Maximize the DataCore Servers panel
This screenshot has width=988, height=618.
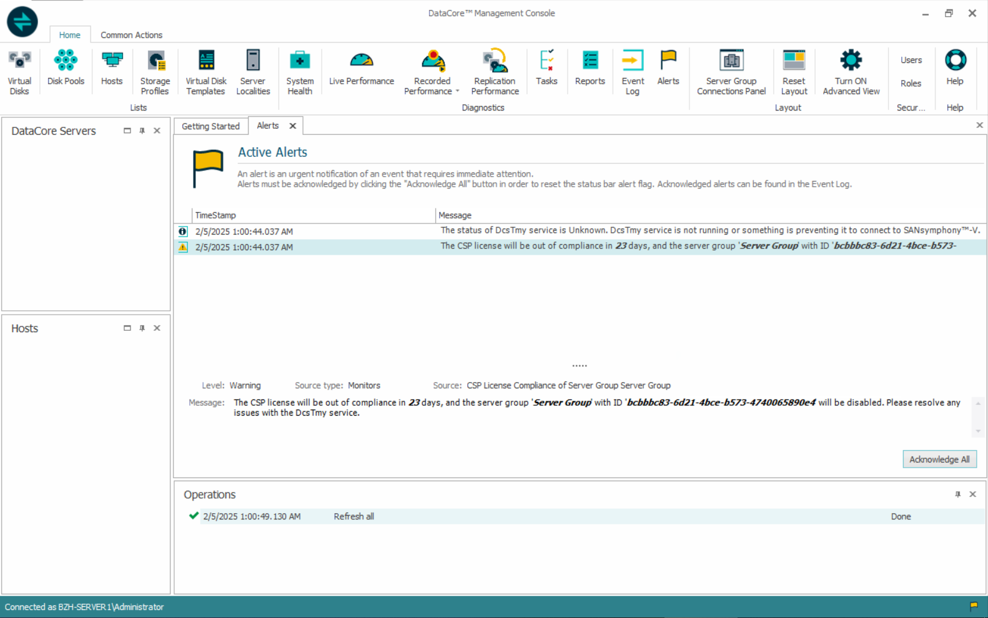(127, 130)
